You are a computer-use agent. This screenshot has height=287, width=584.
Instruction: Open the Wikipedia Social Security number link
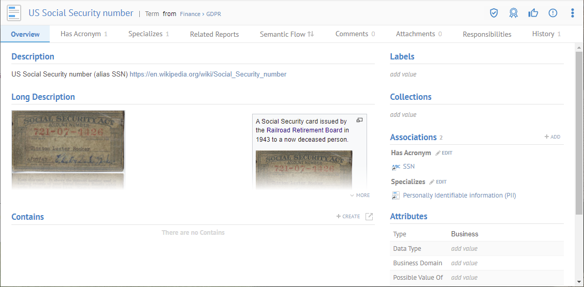(208, 74)
